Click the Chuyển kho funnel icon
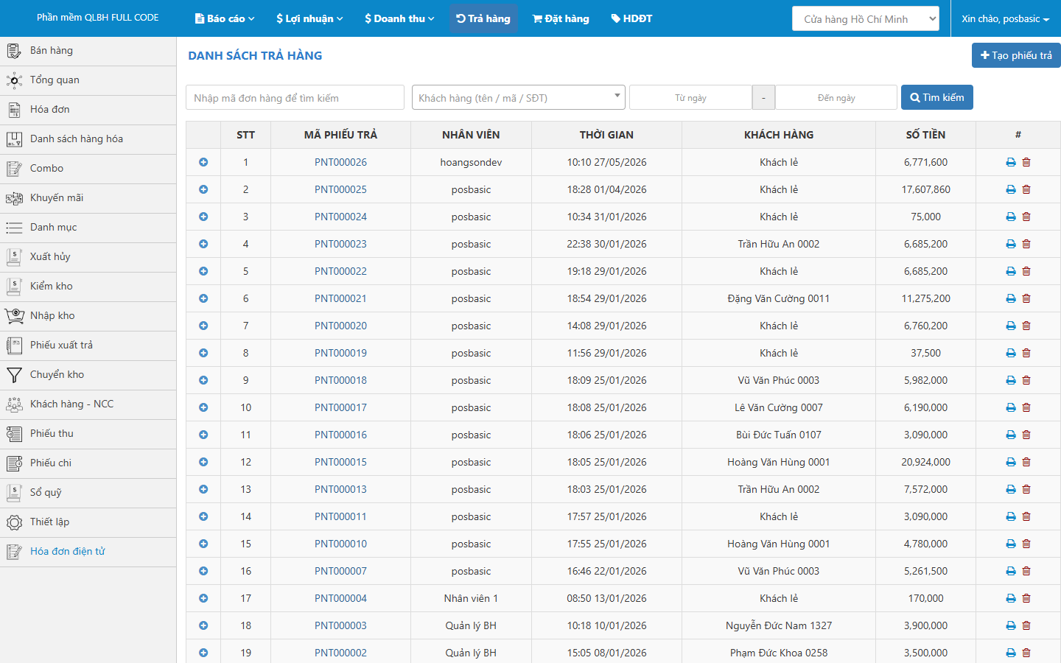This screenshot has width=1061, height=663. coord(14,375)
